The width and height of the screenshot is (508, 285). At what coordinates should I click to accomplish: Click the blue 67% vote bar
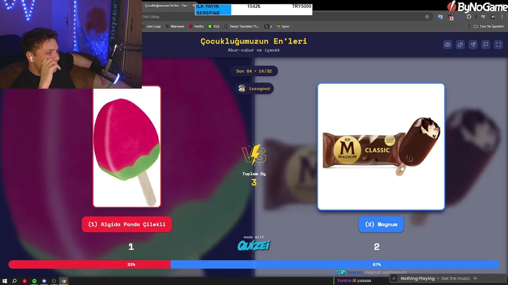pos(335,264)
